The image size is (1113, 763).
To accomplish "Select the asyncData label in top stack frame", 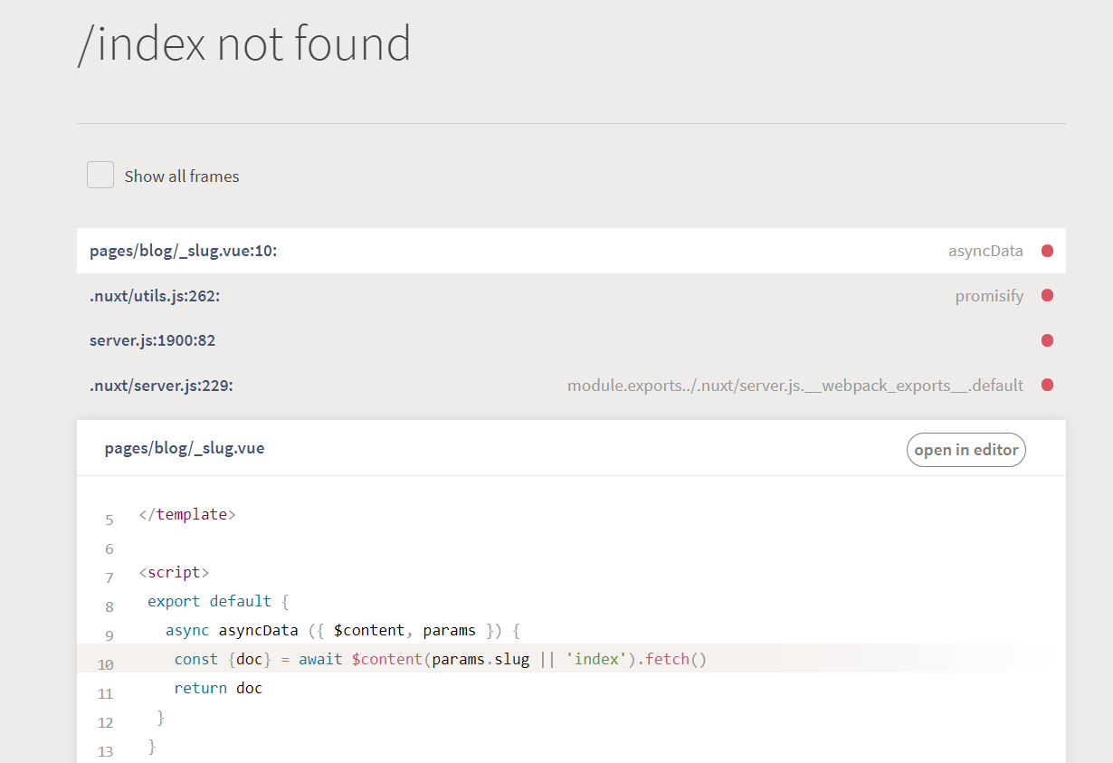I will pos(985,251).
